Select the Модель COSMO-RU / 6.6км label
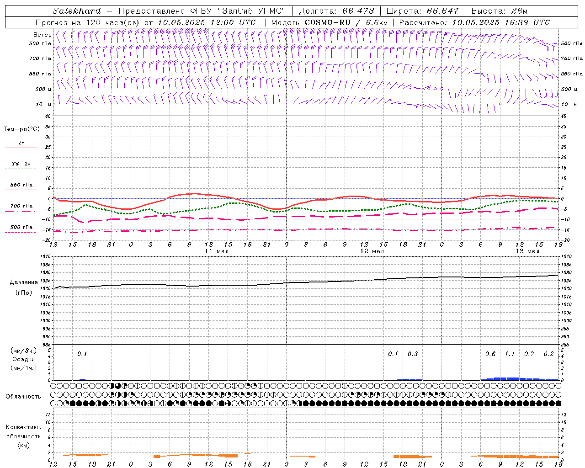Screen dimensions: 585x468 point(330,22)
